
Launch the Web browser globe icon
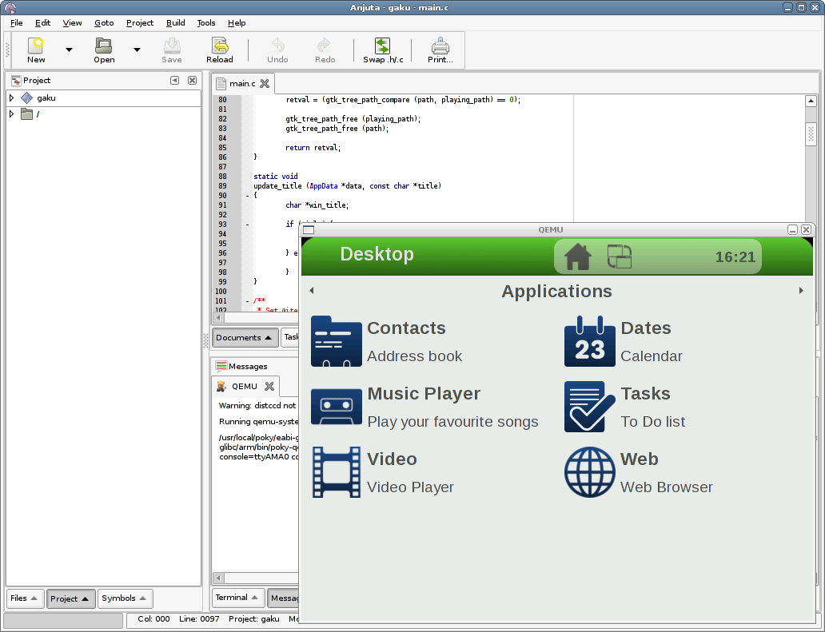tap(589, 472)
